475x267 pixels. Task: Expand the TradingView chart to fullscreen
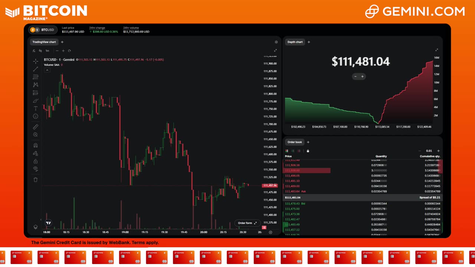pyautogui.click(x=275, y=50)
